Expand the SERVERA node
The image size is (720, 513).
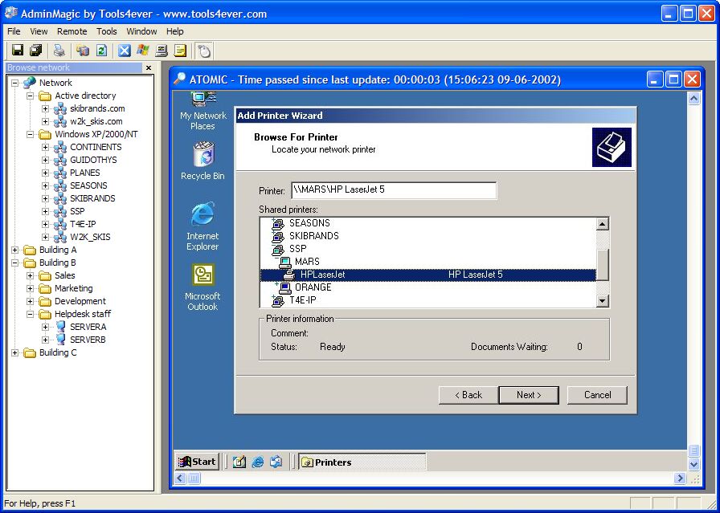pos(45,328)
